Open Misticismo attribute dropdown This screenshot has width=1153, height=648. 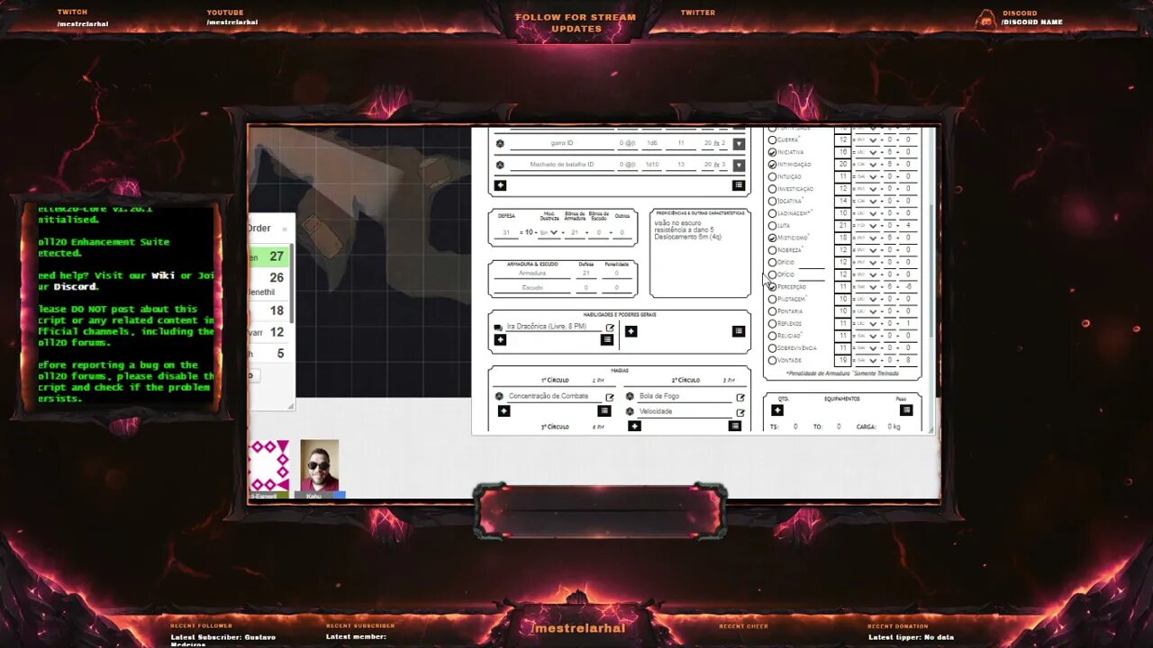click(x=868, y=238)
